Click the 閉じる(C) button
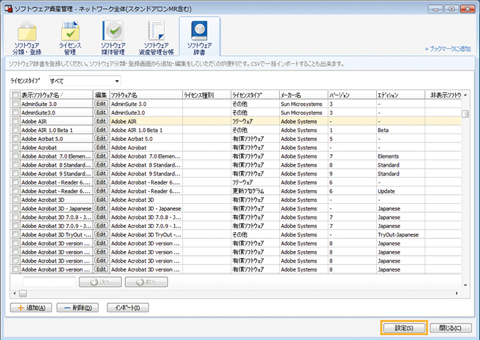The image size is (480, 340). point(451,328)
